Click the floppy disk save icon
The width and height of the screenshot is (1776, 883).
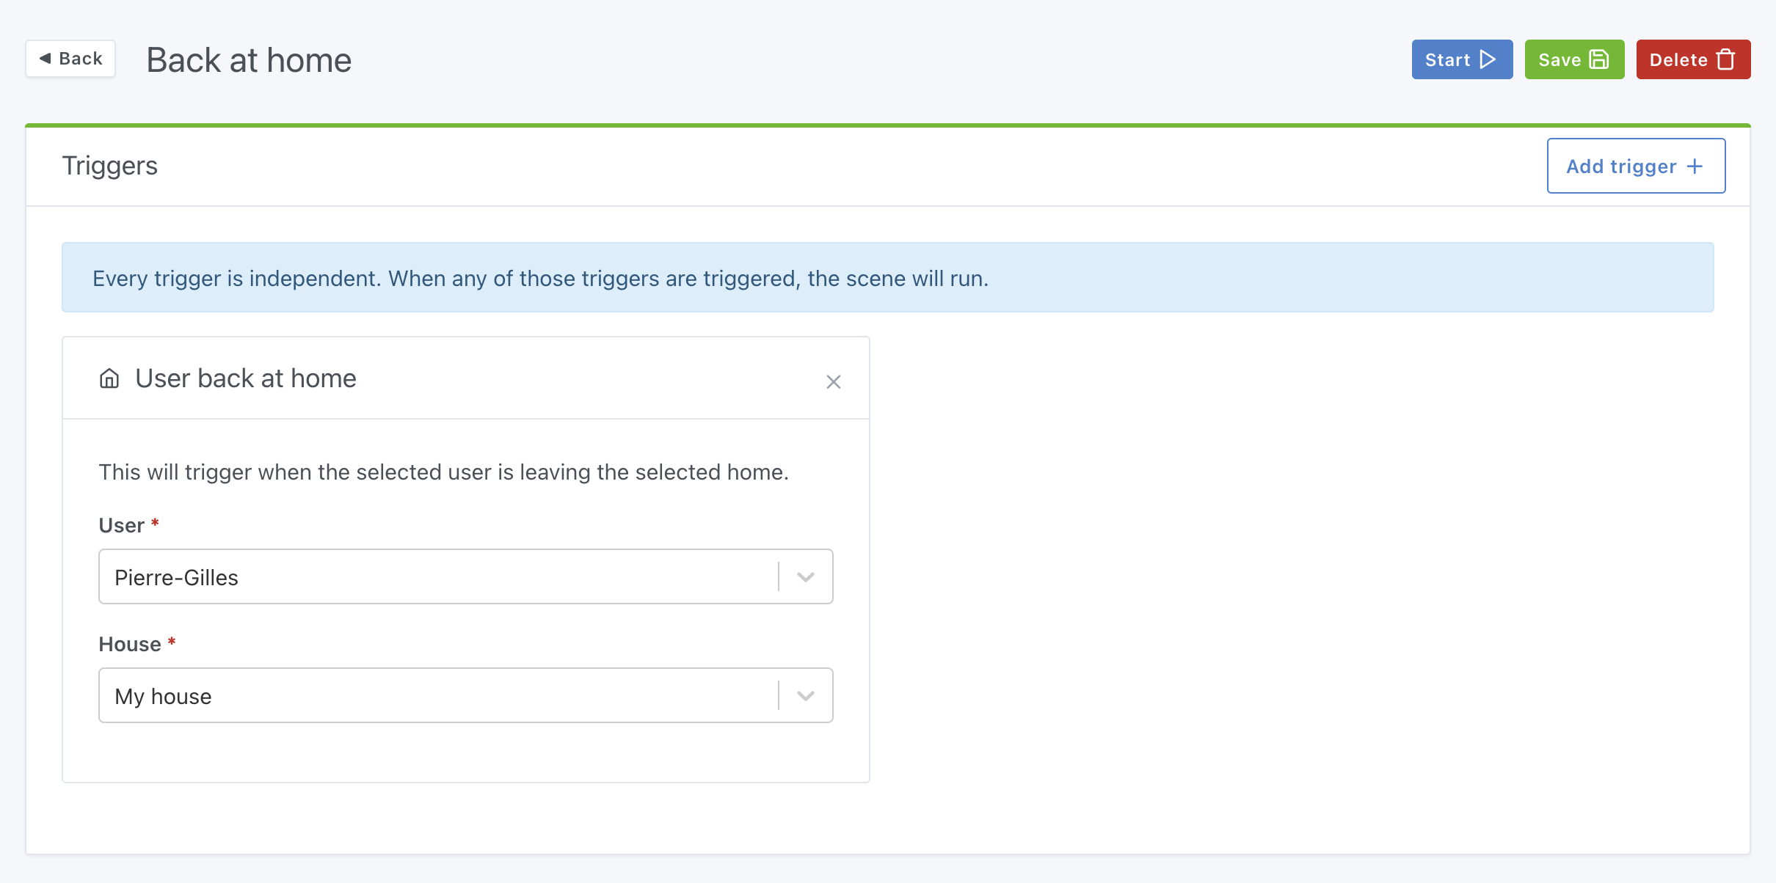tap(1598, 59)
